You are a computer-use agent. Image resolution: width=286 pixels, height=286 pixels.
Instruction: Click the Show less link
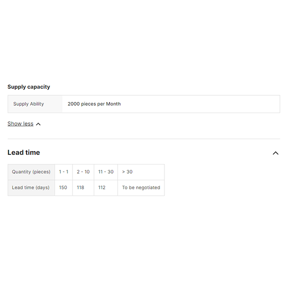[x=20, y=123]
